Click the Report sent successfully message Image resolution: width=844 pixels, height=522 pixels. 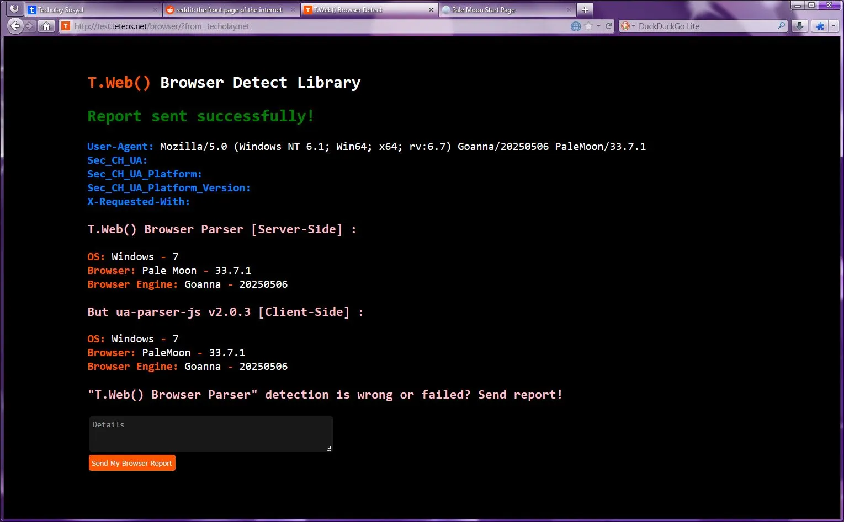tap(201, 116)
